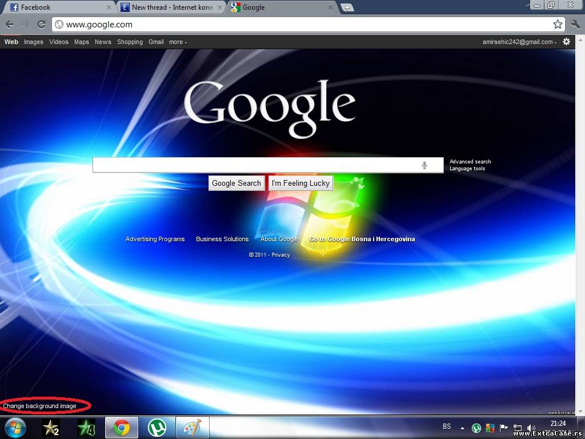This screenshot has height=439, width=585.
Task: Open Advanced search link
Action: (470, 162)
